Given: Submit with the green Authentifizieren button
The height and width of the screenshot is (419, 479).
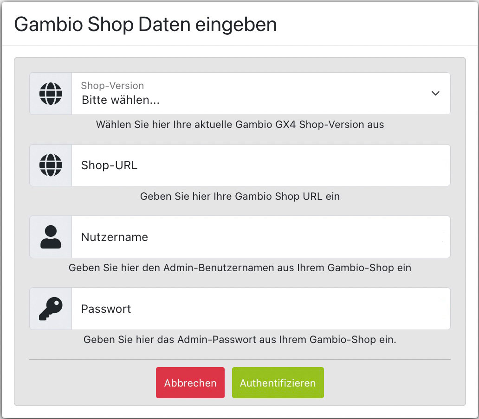Looking at the screenshot, I should pos(278,383).
